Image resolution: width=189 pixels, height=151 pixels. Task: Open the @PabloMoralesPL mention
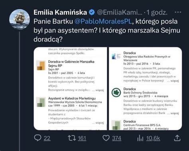click(x=103, y=22)
